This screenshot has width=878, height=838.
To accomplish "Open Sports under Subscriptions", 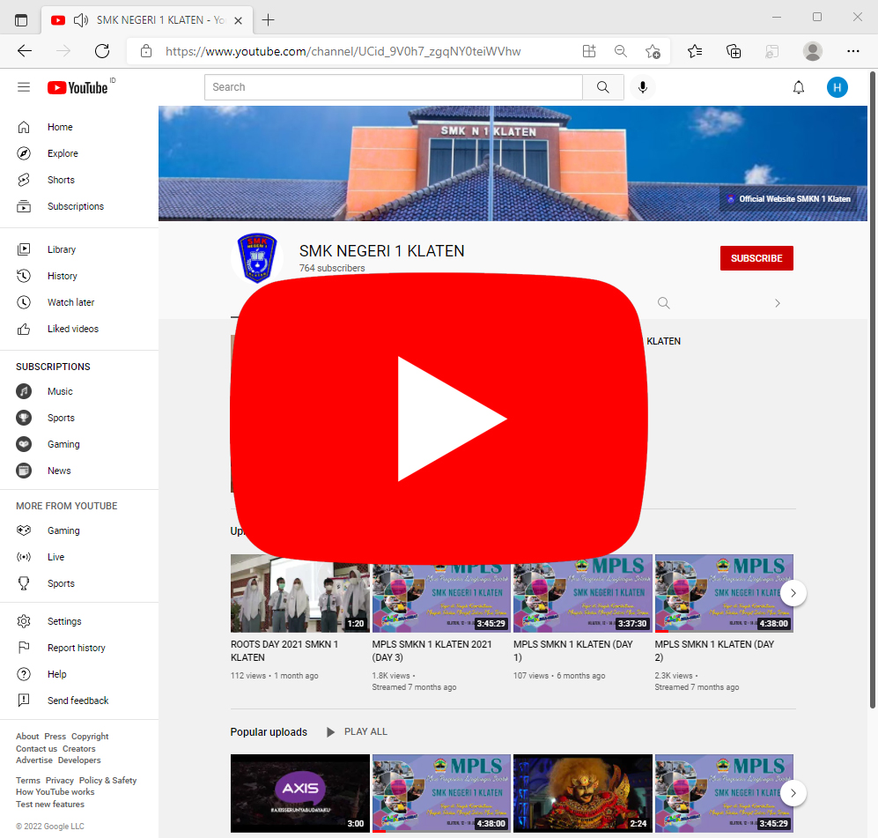I will tap(79, 418).
